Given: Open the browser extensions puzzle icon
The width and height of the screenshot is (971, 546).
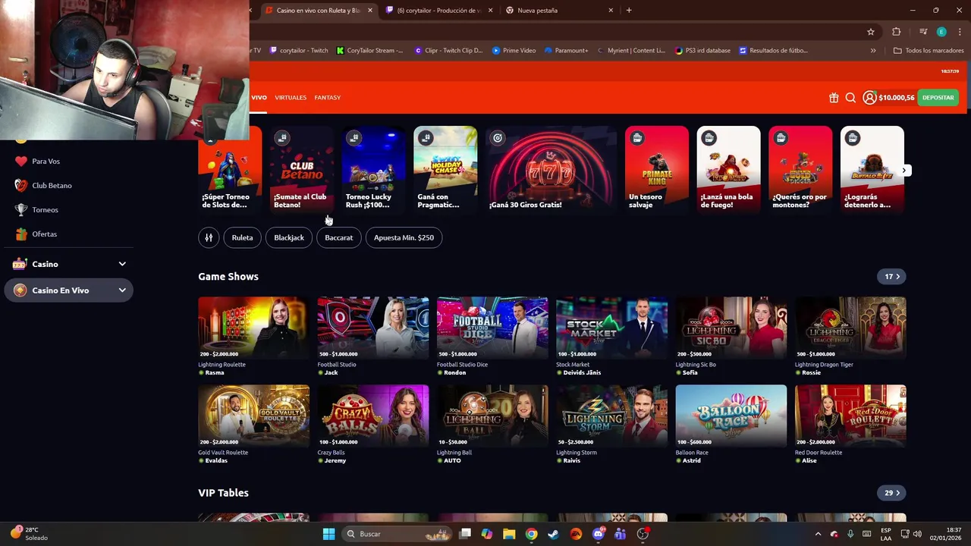Looking at the screenshot, I should click(897, 32).
